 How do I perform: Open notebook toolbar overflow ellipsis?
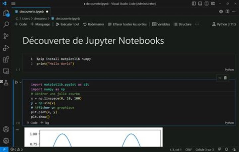pyautogui.click(x=197, y=24)
